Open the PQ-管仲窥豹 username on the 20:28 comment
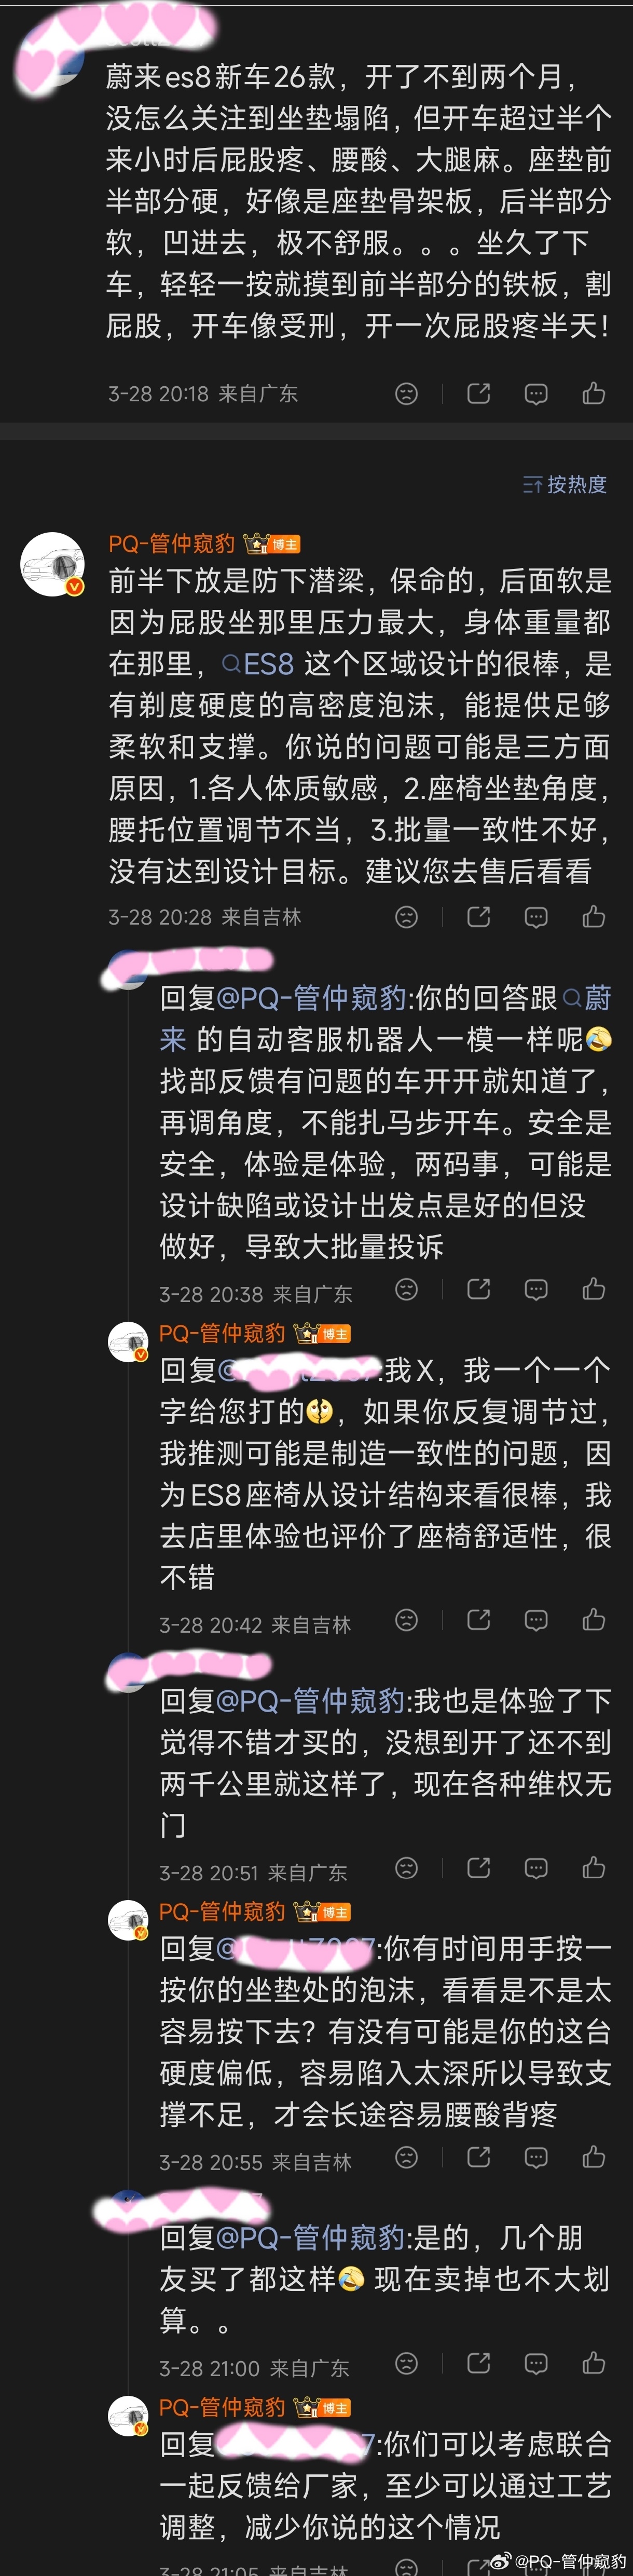The height and width of the screenshot is (2576, 633). tap(171, 543)
